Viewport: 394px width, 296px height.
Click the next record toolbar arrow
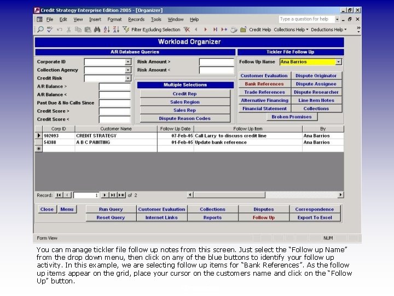[x=206, y=30]
